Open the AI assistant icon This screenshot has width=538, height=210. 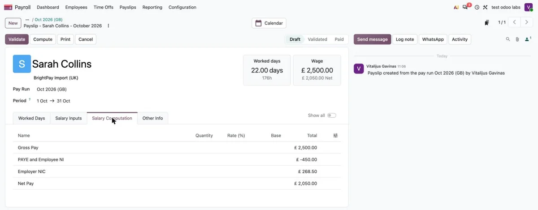pos(456,7)
